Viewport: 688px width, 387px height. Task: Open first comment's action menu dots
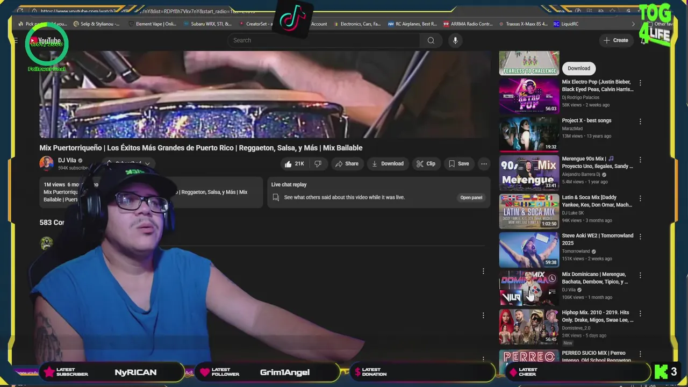click(483, 271)
